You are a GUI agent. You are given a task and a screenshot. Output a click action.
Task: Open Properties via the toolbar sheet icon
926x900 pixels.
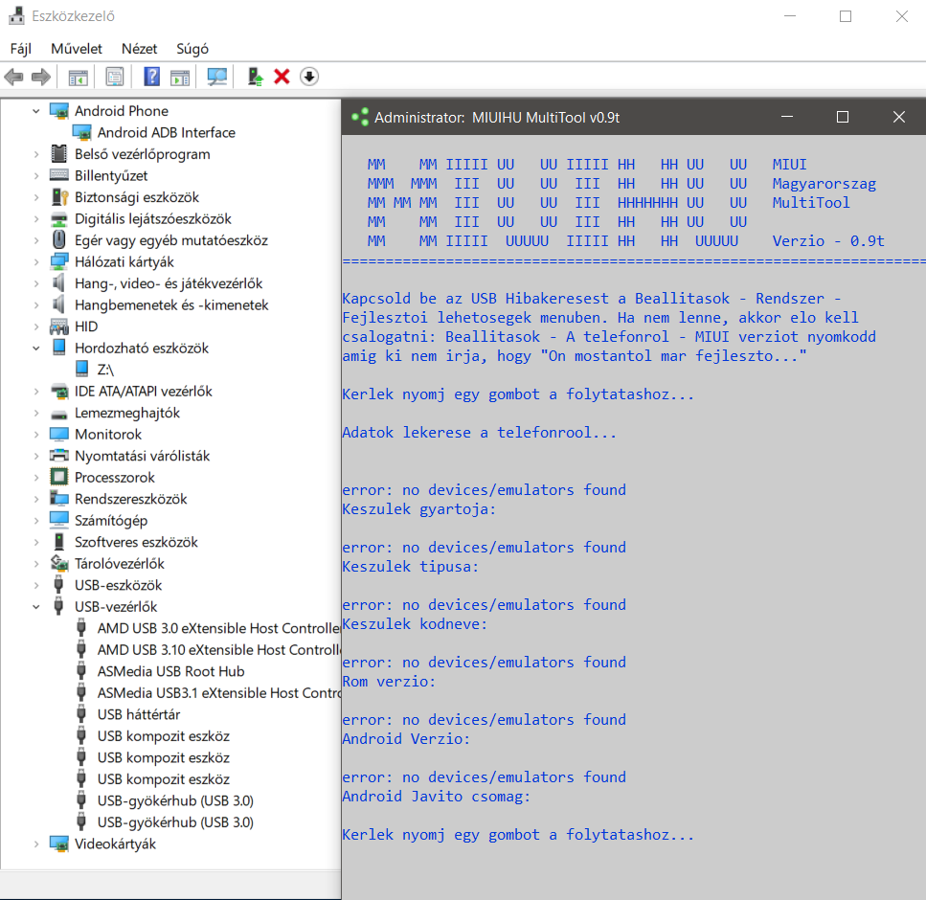point(115,77)
